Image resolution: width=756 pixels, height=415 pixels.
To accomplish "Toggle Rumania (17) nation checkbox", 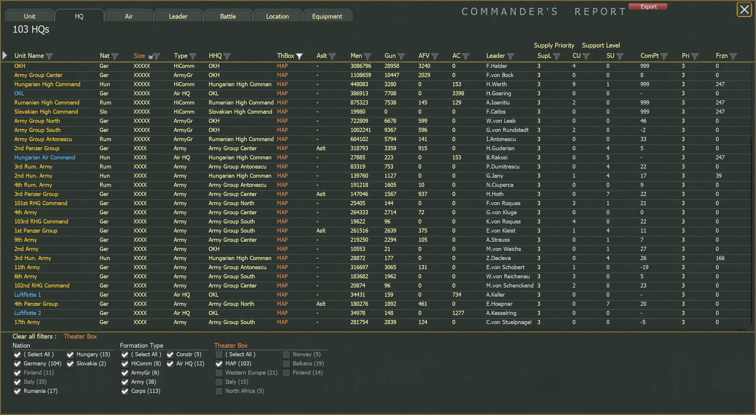I will 17,391.
